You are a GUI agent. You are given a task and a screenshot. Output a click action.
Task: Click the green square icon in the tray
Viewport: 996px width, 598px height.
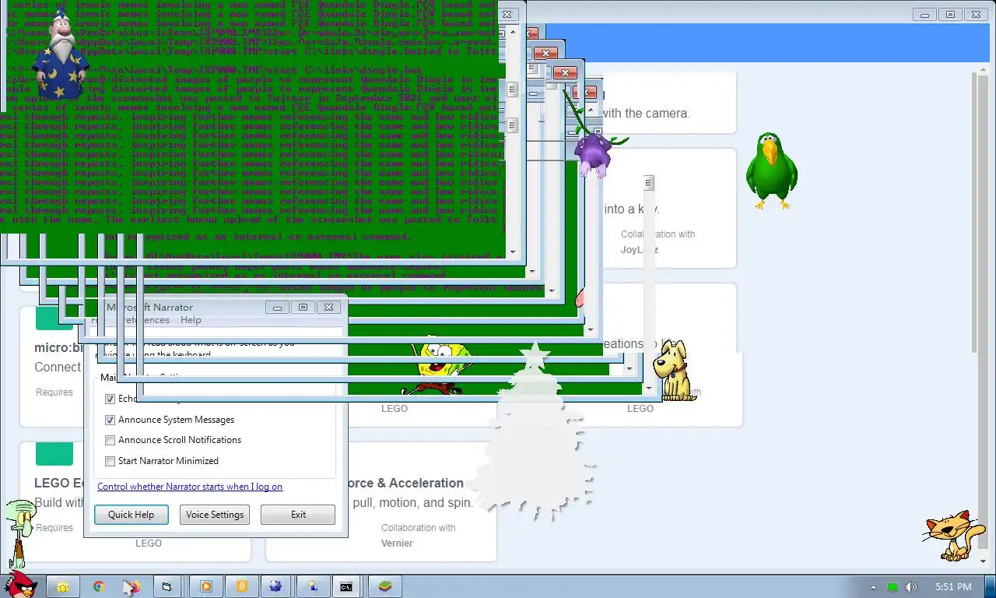[x=893, y=587]
